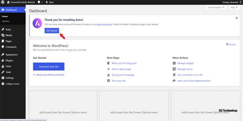243x121 pixels.
Task: Click View your site link
Action: pyautogui.click(x=118, y=81)
